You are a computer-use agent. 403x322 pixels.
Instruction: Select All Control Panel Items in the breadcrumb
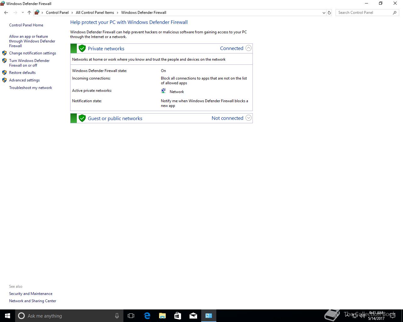tap(95, 13)
